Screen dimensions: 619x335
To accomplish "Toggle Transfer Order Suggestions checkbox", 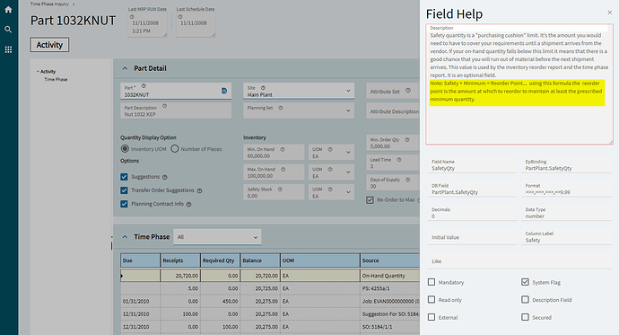I will (x=124, y=190).
